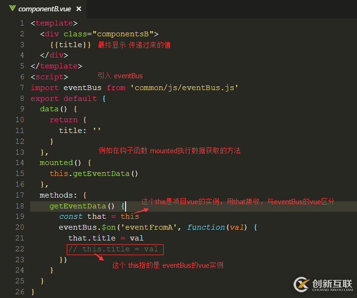Click the 'common/js/eventBus.js' import path
Screen dimensions: 357x298
(184, 88)
